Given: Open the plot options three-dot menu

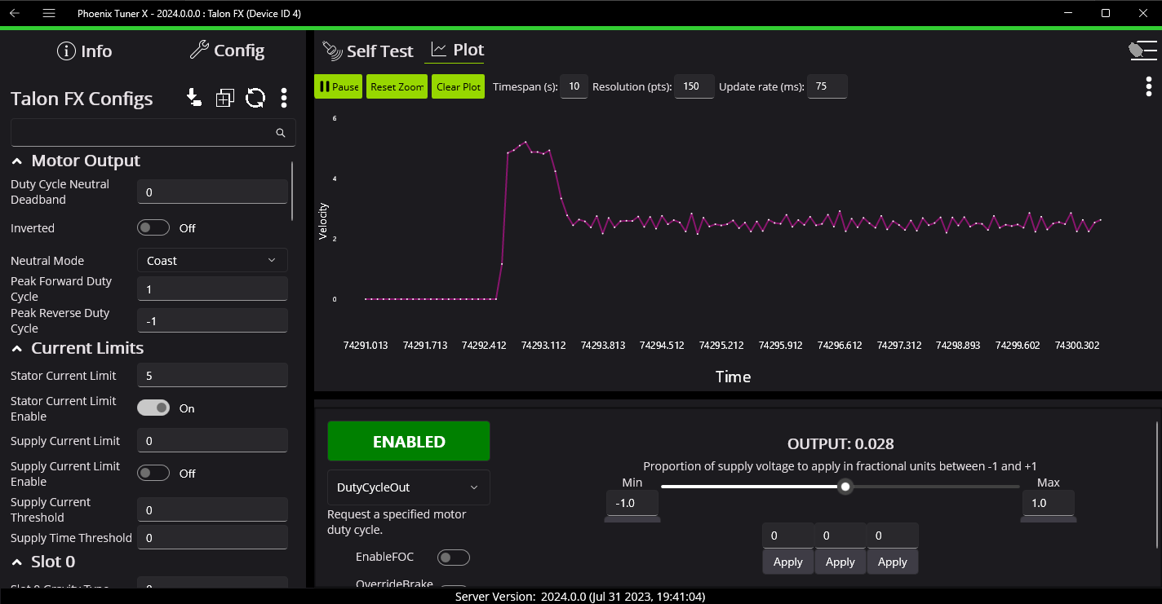Looking at the screenshot, I should pyautogui.click(x=1149, y=86).
